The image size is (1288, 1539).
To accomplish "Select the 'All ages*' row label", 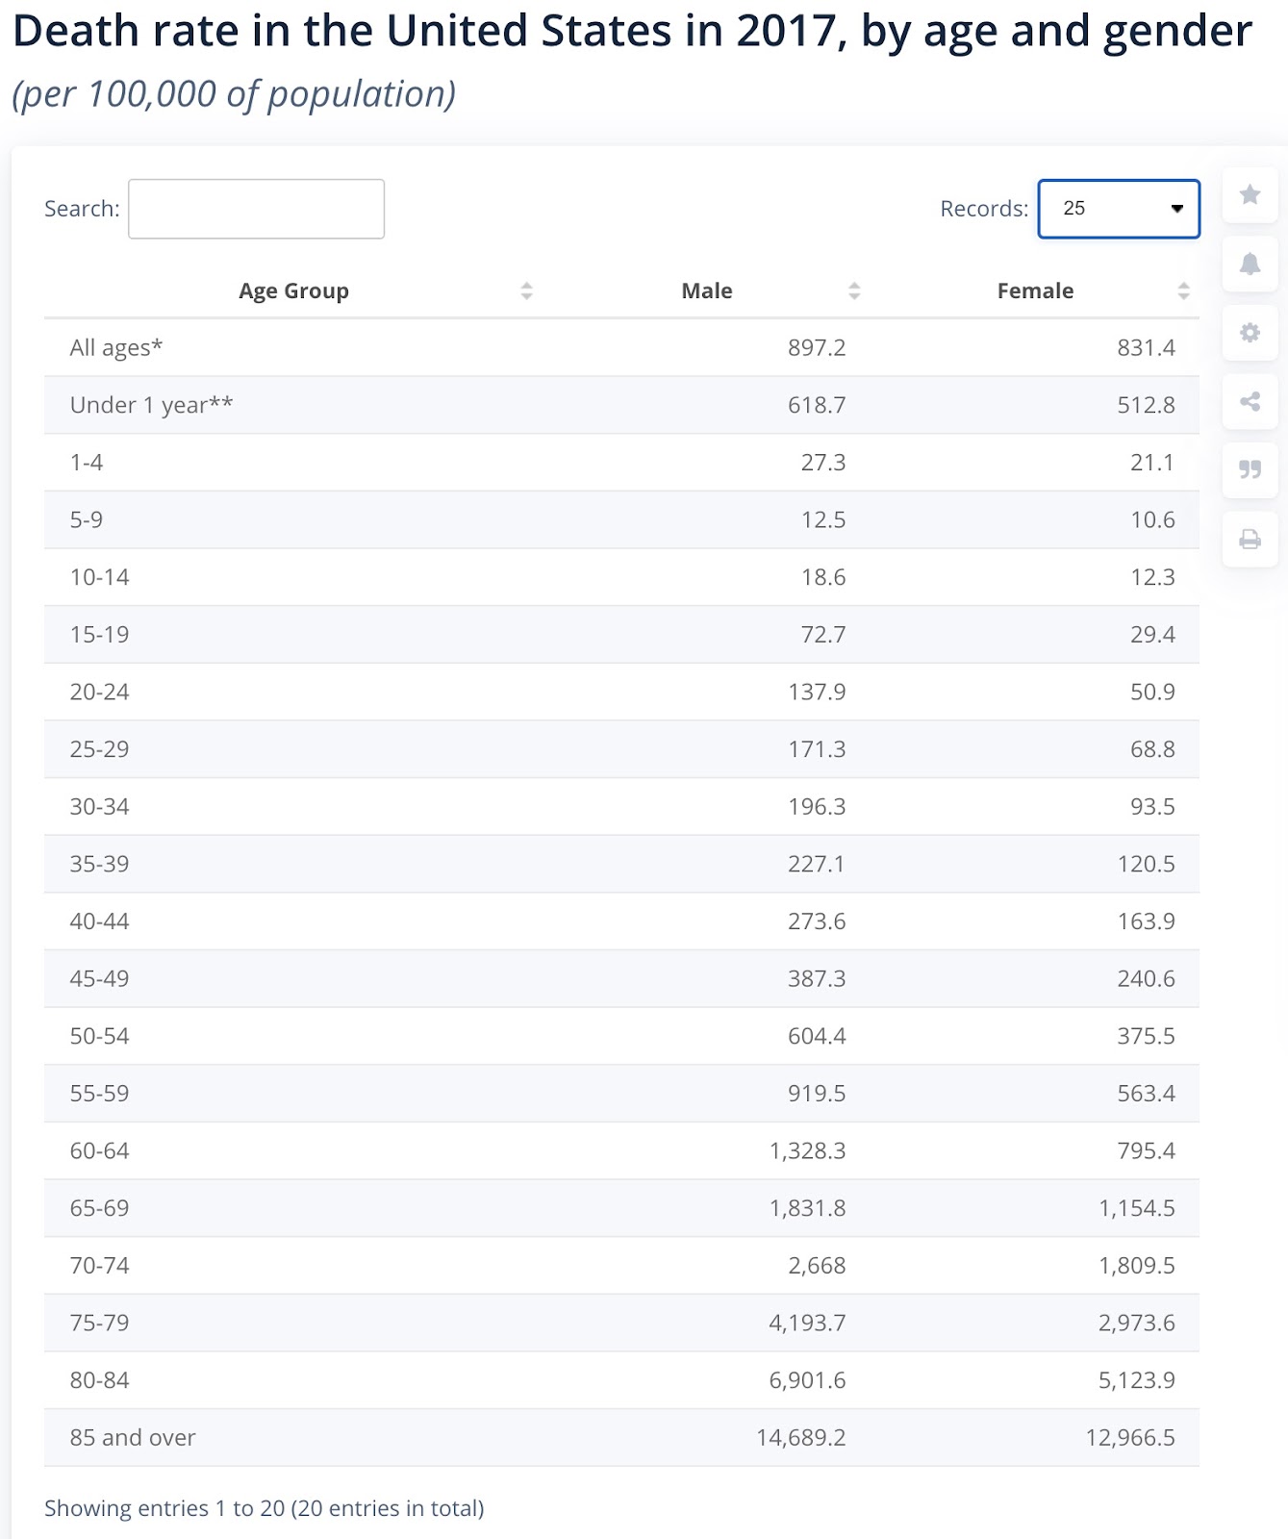I will [x=116, y=347].
